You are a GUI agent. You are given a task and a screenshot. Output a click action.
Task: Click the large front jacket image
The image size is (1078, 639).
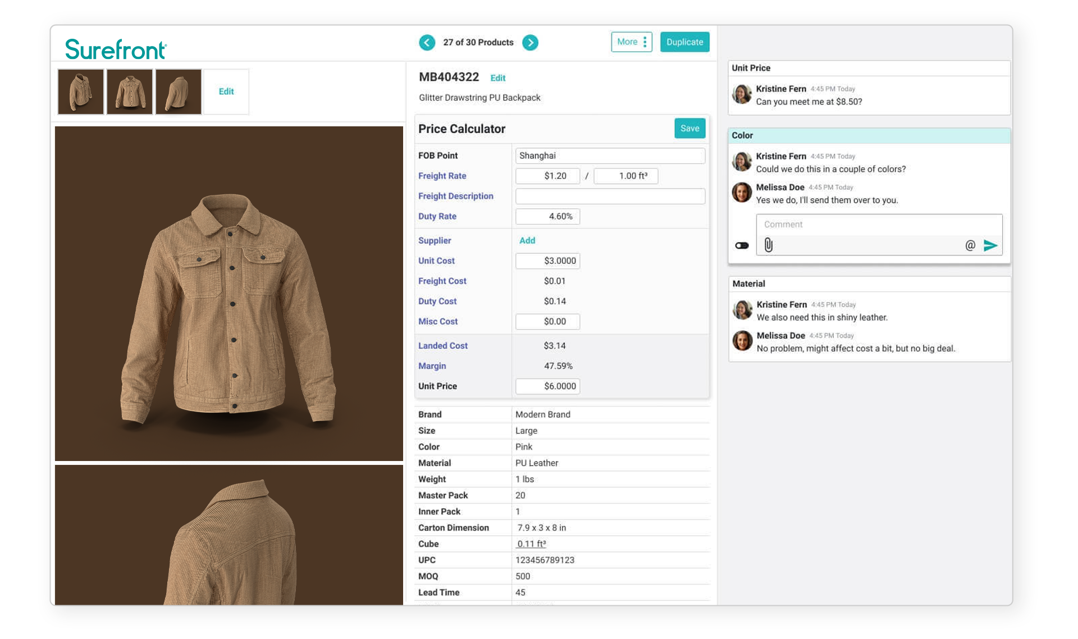pos(229,293)
